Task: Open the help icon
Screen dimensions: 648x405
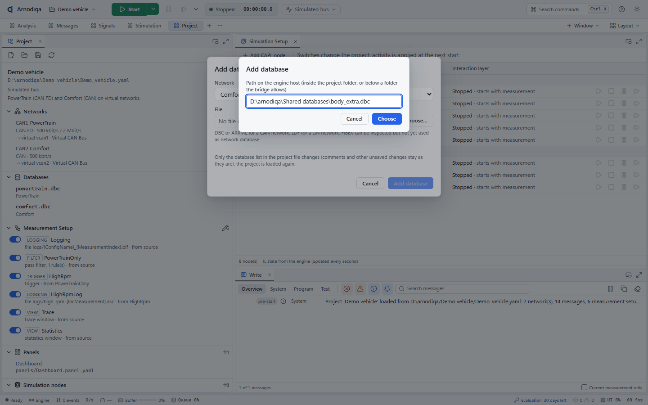Action: click(621, 9)
